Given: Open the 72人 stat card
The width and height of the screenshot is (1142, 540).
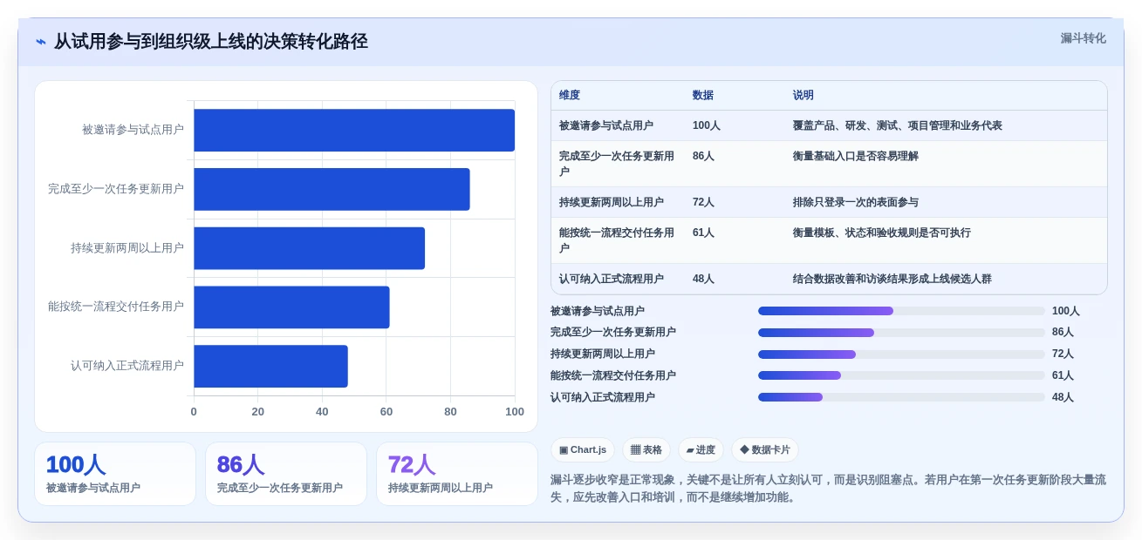Looking at the screenshot, I should pyautogui.click(x=457, y=474).
